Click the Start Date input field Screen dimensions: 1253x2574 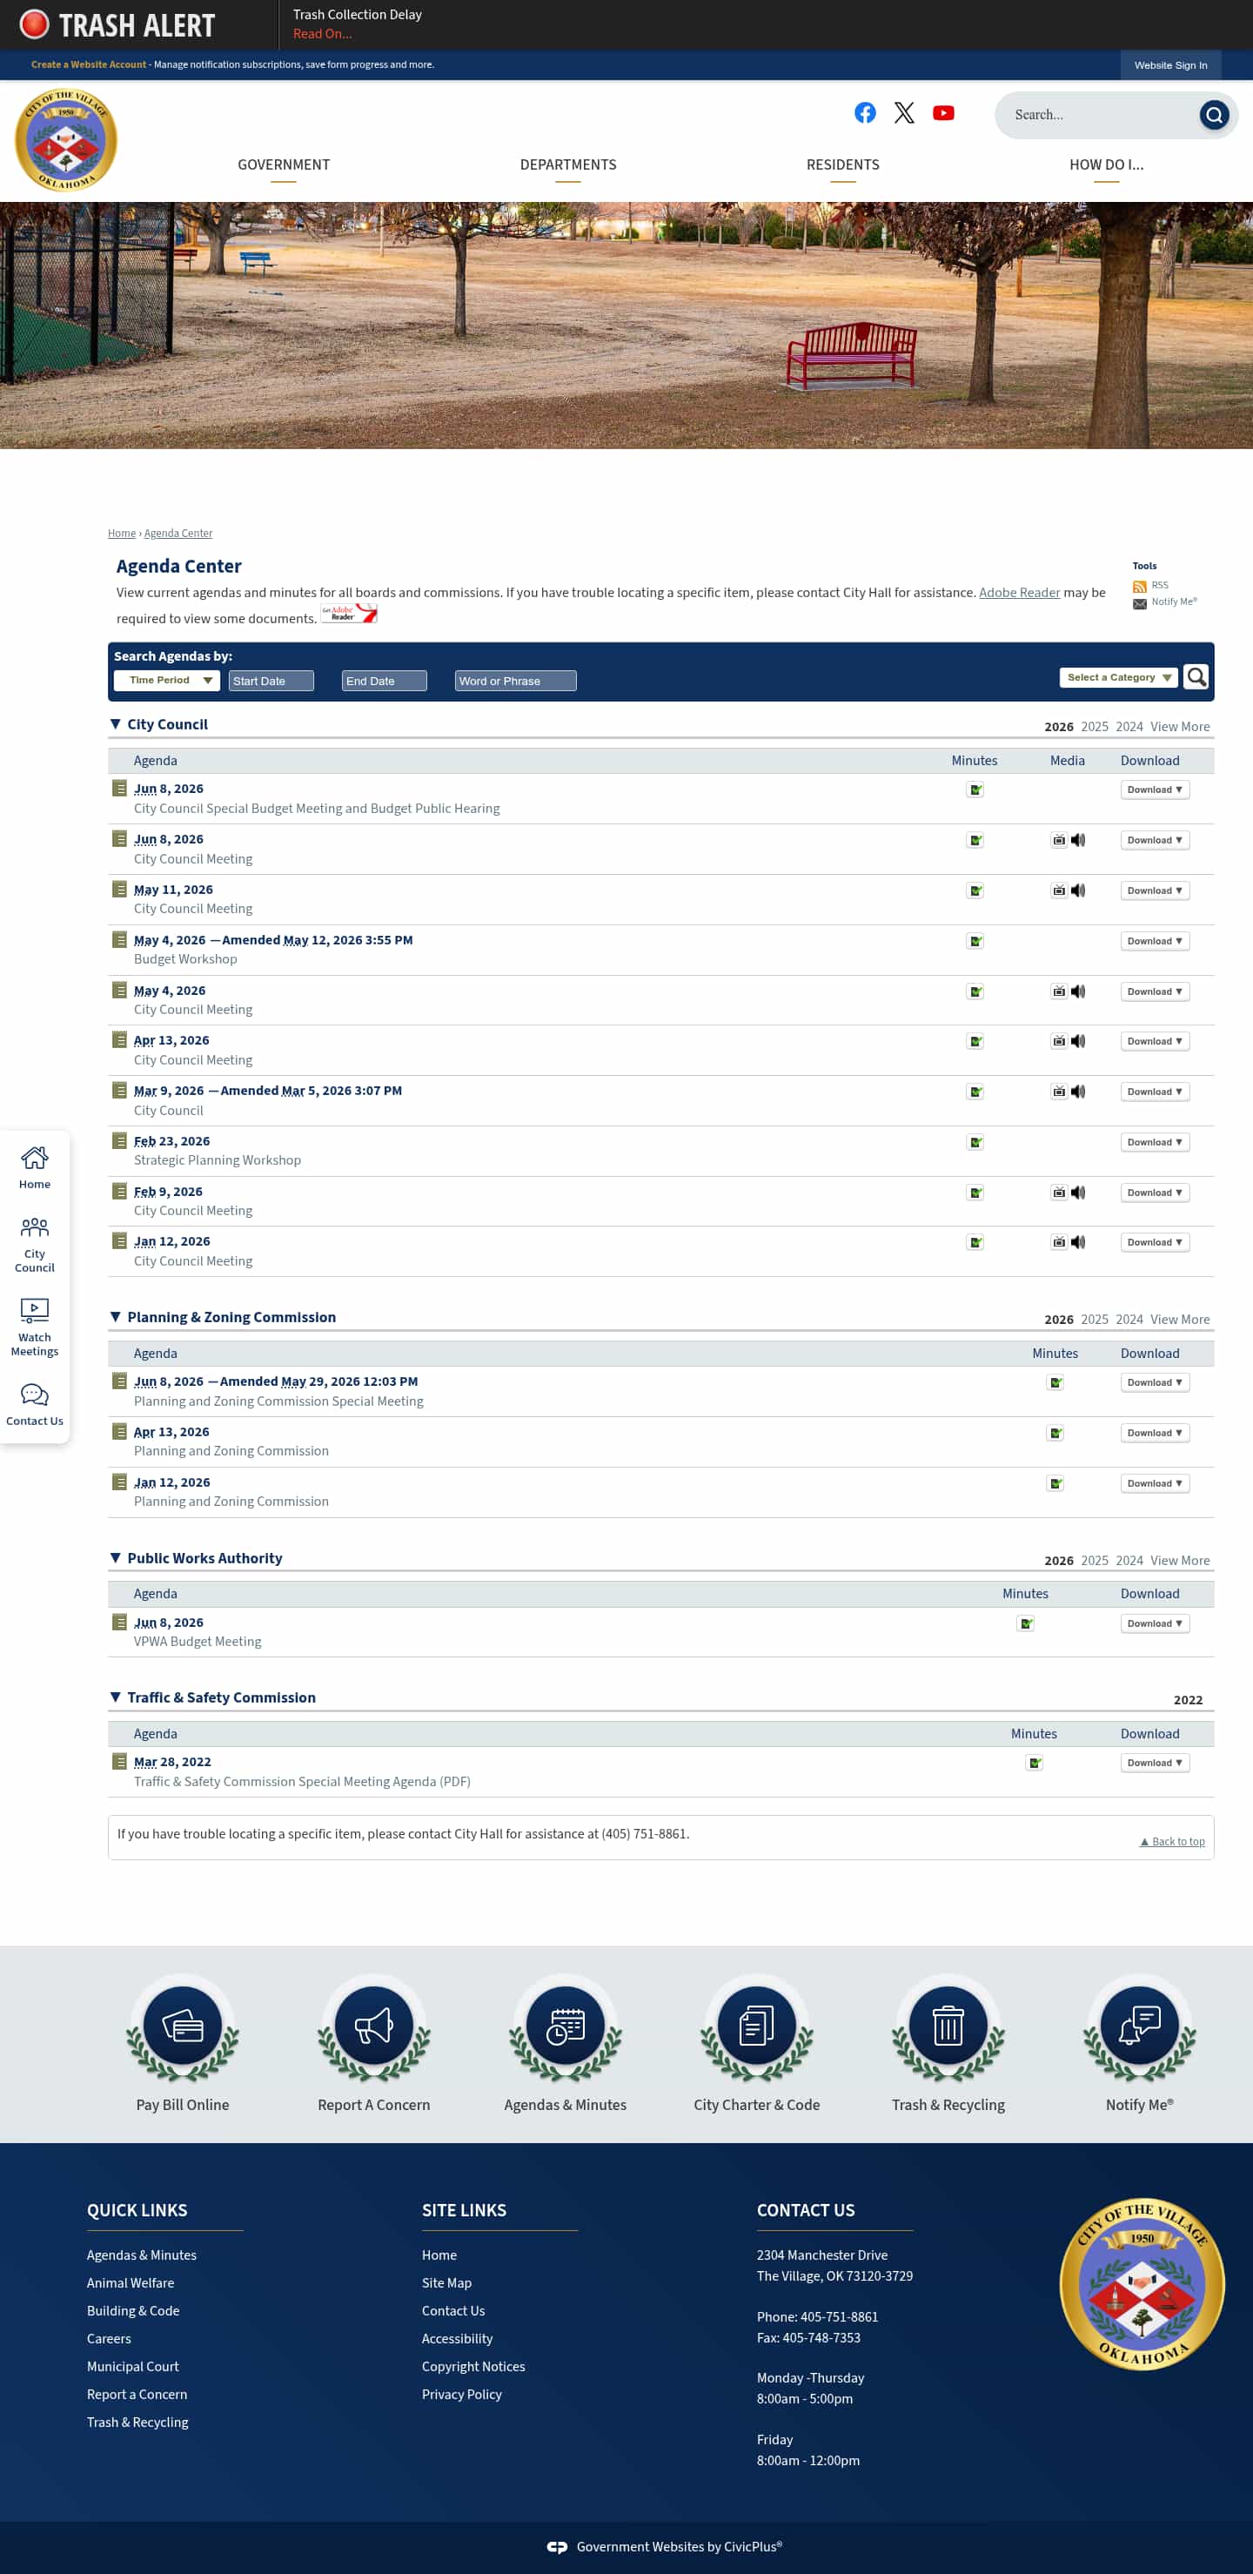(x=271, y=681)
